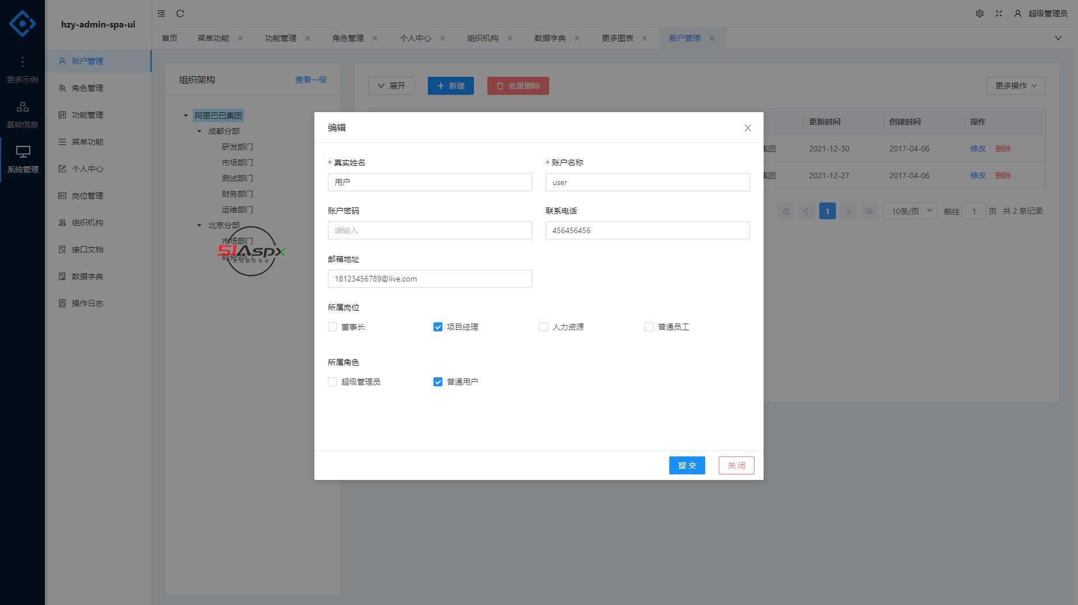Close the 个人中心 tab
The width and height of the screenshot is (1078, 605).
coord(442,38)
